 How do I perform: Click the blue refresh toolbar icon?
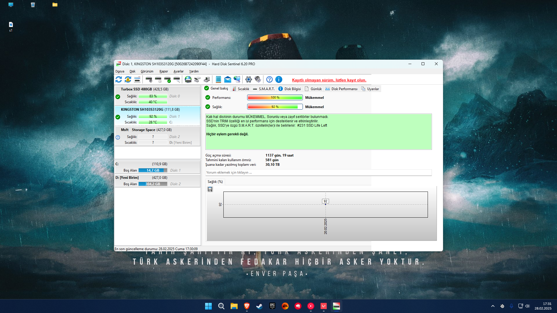pyautogui.click(x=119, y=79)
